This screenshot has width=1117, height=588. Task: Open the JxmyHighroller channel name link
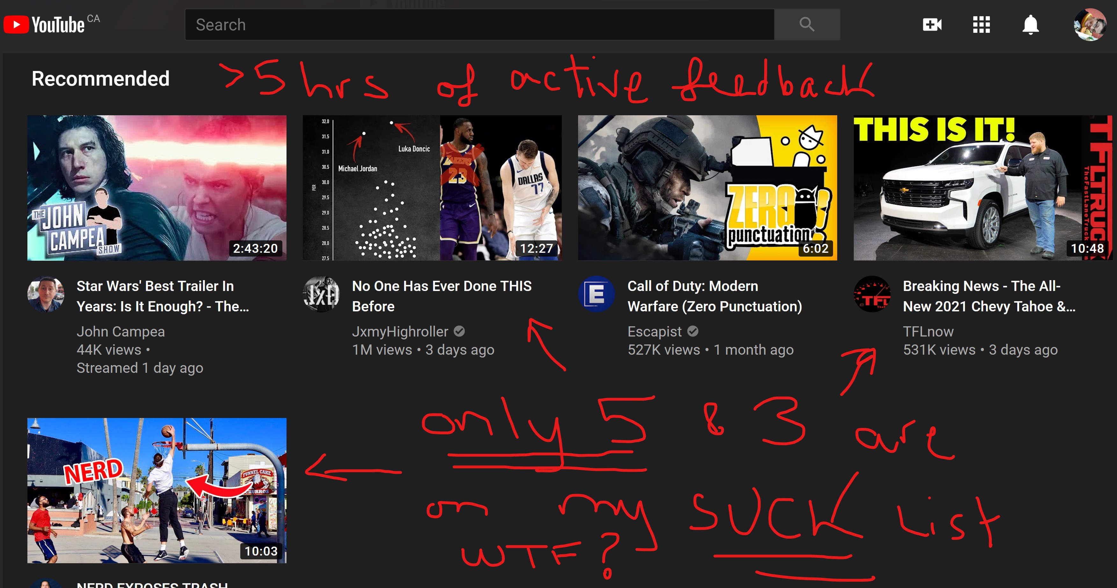pos(400,331)
